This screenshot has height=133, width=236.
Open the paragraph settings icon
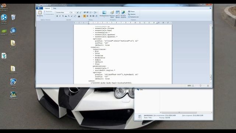click(x=97, y=16)
